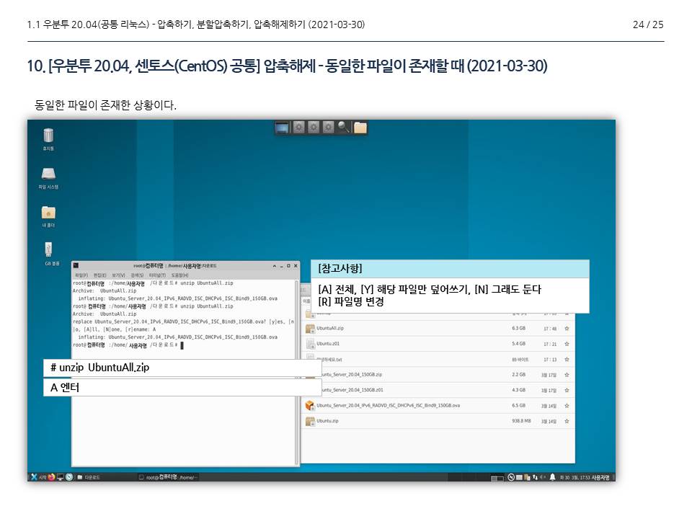Click the terminal window title bar icon

click(x=76, y=266)
